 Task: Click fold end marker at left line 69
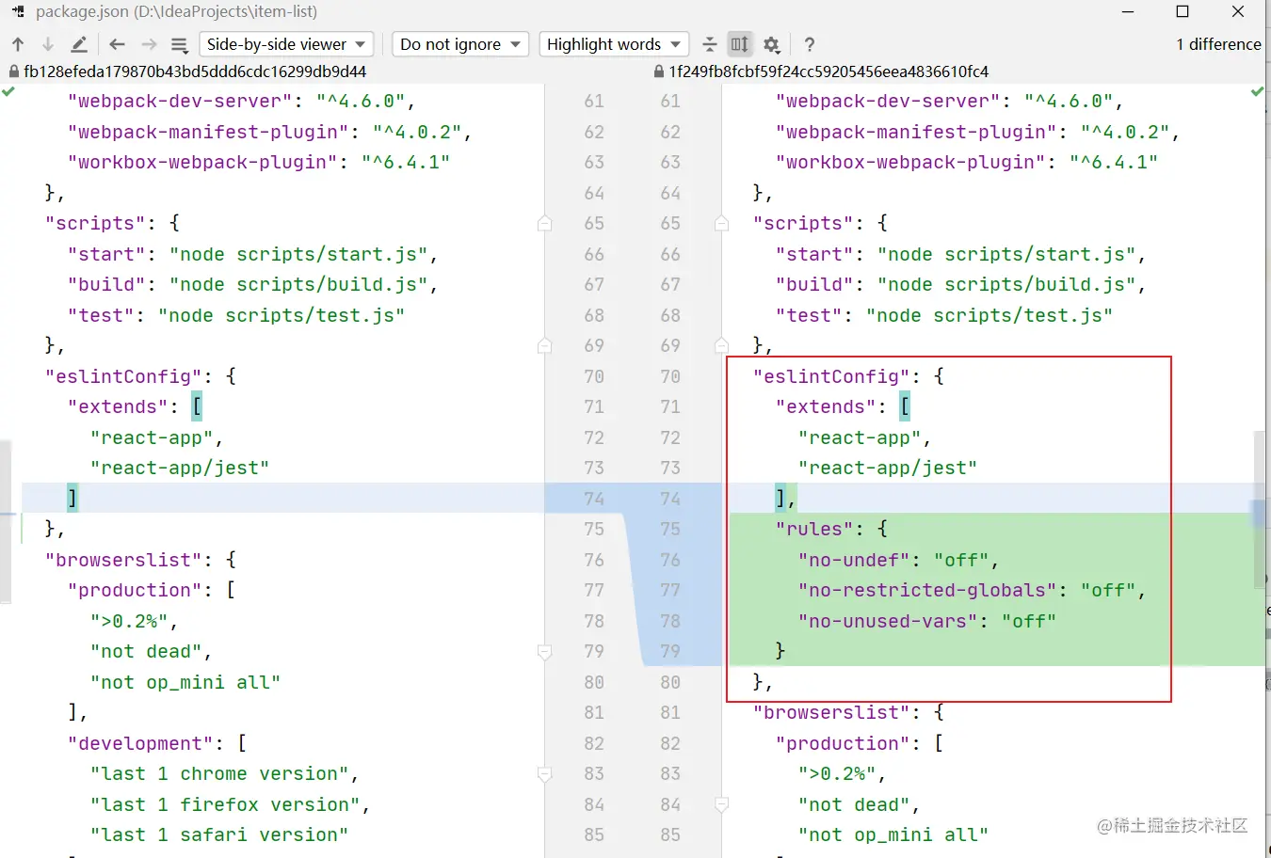point(544,345)
